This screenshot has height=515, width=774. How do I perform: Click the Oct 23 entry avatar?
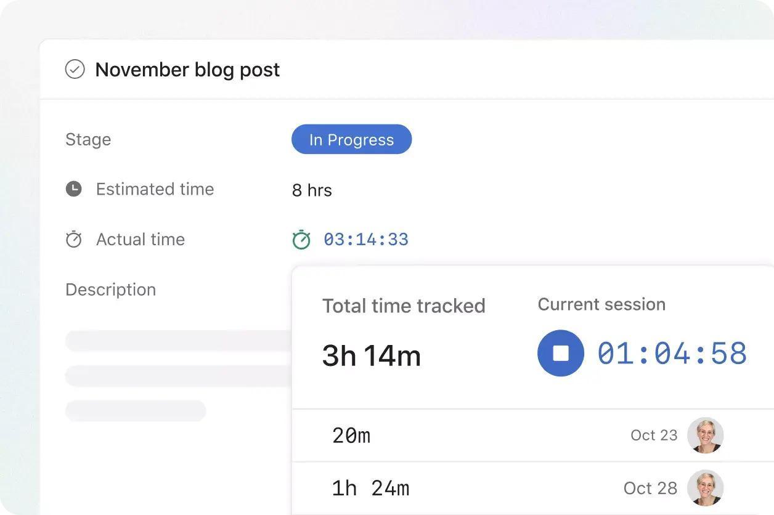point(705,435)
